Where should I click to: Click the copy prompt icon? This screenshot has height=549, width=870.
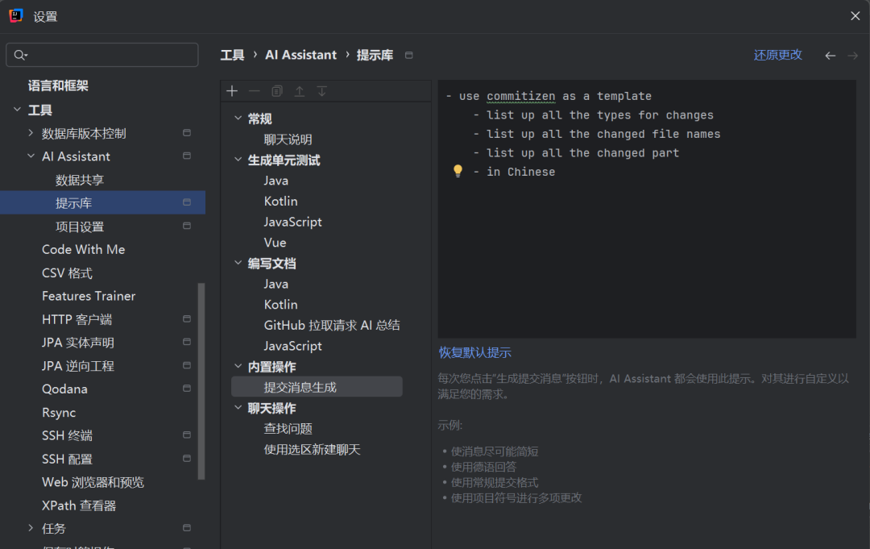tap(277, 91)
